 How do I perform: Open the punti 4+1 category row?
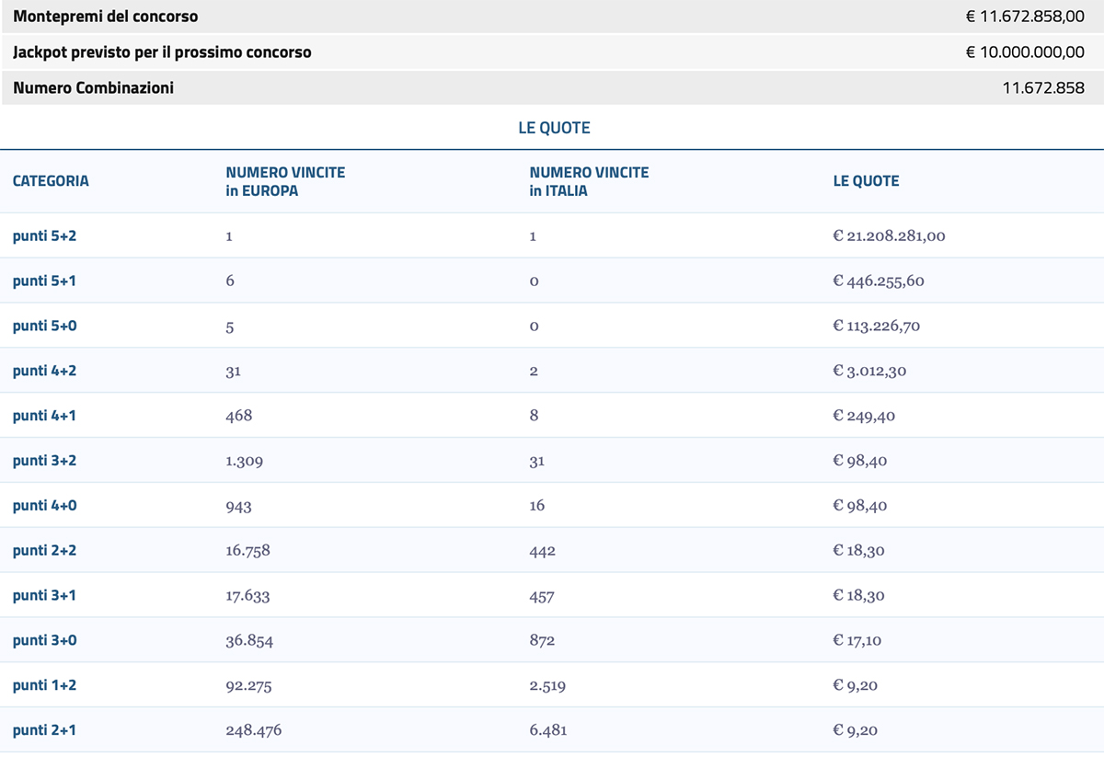[44, 416]
